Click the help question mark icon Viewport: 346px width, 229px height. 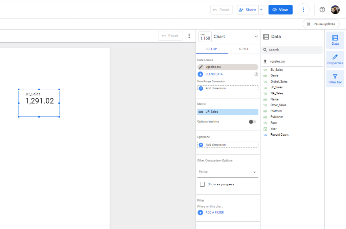pos(322,10)
